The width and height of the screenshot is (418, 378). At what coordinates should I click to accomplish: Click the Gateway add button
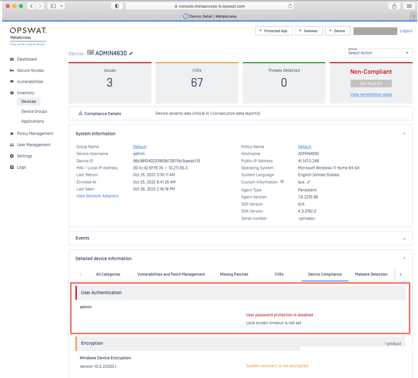click(309, 31)
